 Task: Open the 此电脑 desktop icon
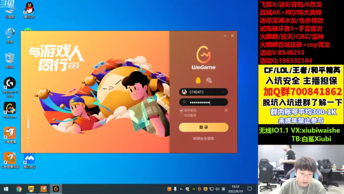click(9, 10)
